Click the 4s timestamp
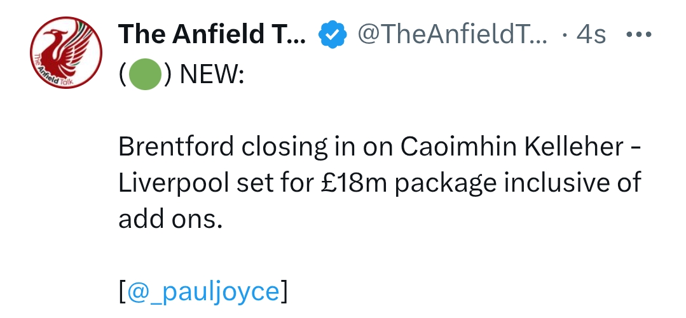Screen dimensions: 686x318 click(x=591, y=34)
